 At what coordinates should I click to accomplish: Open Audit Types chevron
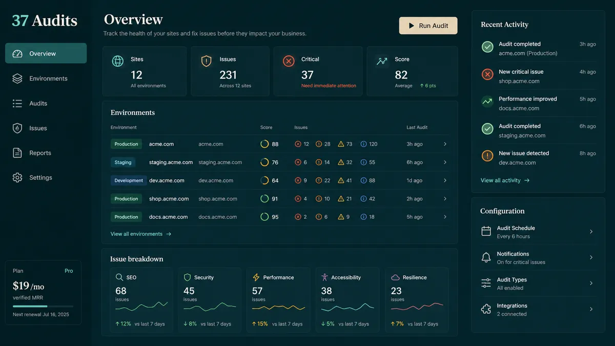(x=591, y=283)
